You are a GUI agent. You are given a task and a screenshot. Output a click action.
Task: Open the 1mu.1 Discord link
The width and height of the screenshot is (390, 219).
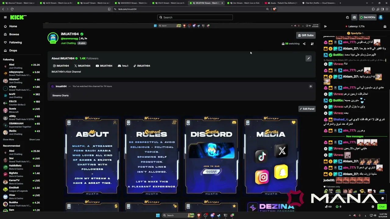coord(123,66)
